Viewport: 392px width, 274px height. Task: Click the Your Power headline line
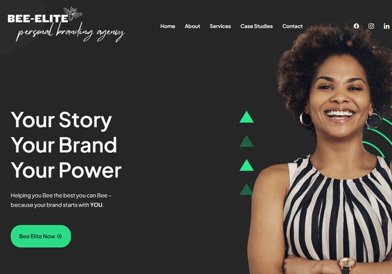pos(66,170)
